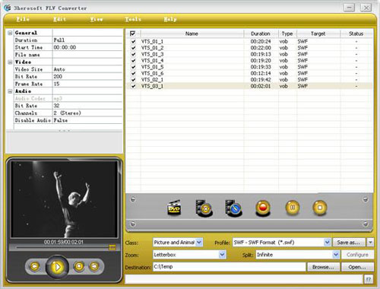The width and height of the screenshot is (380, 289).
Task: Play the preview video
Action: click(x=57, y=267)
